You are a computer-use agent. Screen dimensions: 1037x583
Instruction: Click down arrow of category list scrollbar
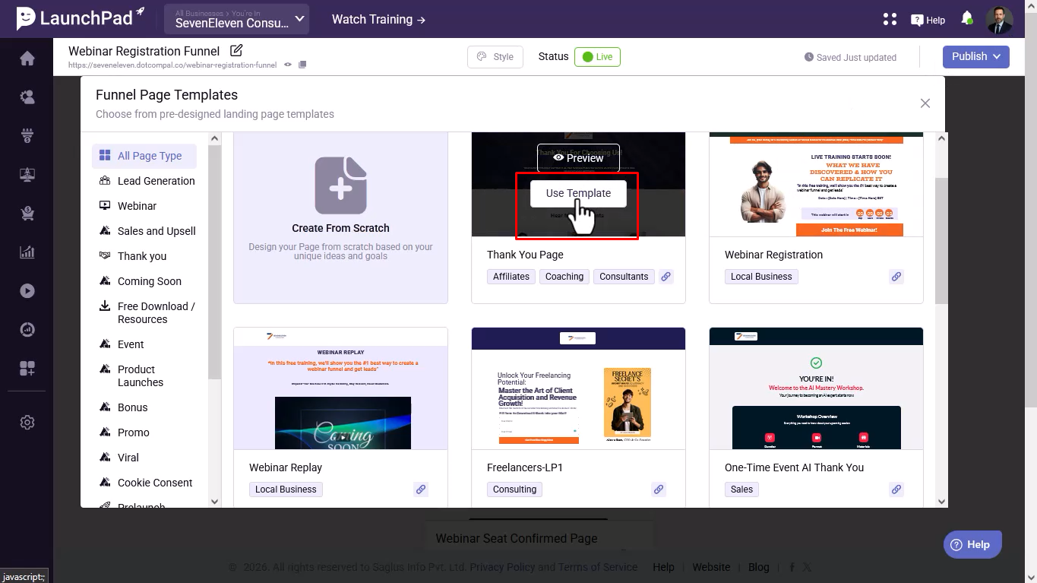pyautogui.click(x=214, y=502)
